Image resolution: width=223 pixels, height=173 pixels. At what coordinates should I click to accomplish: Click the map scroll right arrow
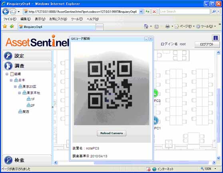pos(214,162)
